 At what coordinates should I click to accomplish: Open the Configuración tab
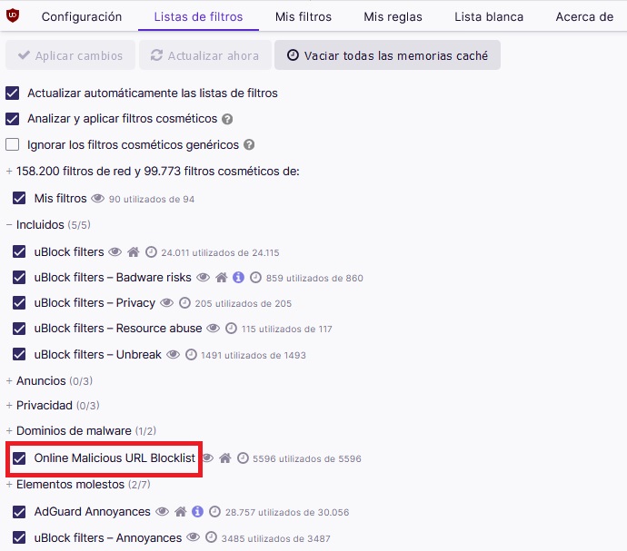click(x=82, y=16)
